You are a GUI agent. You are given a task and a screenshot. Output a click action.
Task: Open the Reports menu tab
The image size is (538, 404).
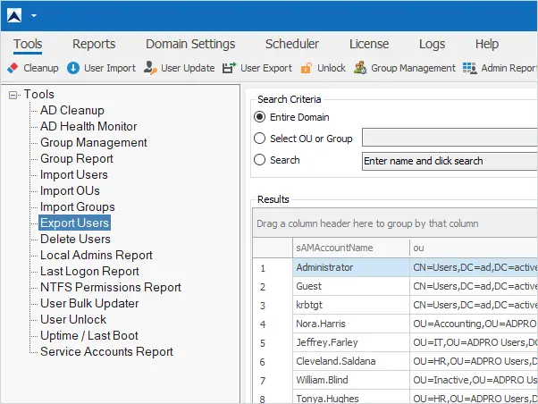[94, 44]
